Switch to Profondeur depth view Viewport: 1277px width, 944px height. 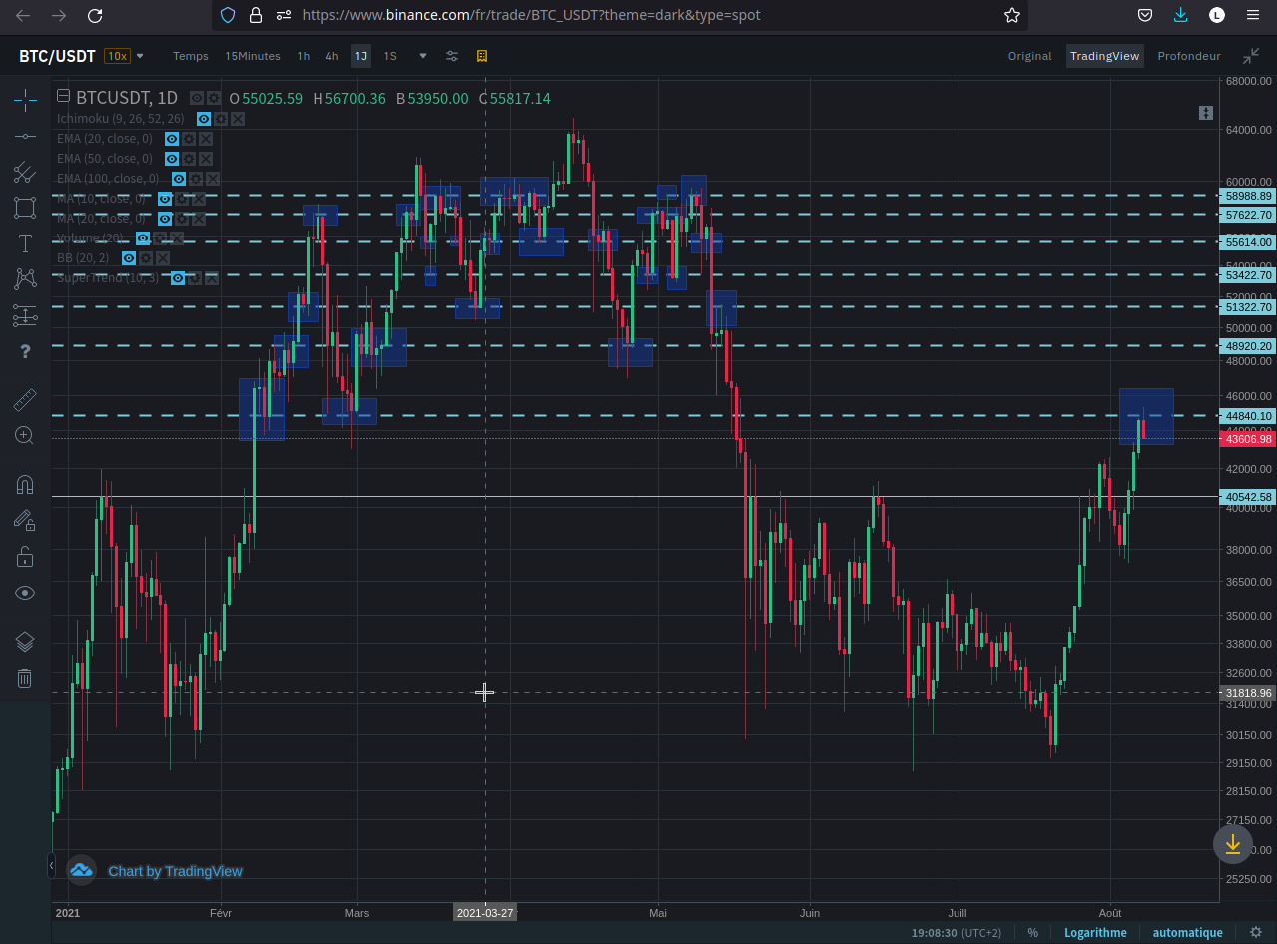click(1189, 56)
